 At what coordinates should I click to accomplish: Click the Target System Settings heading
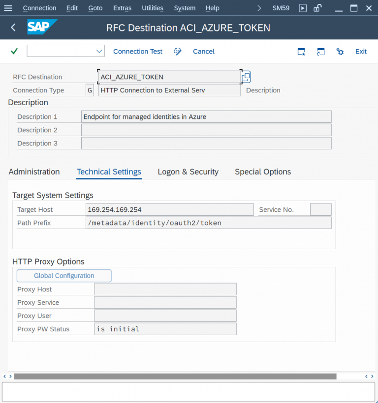point(53,195)
